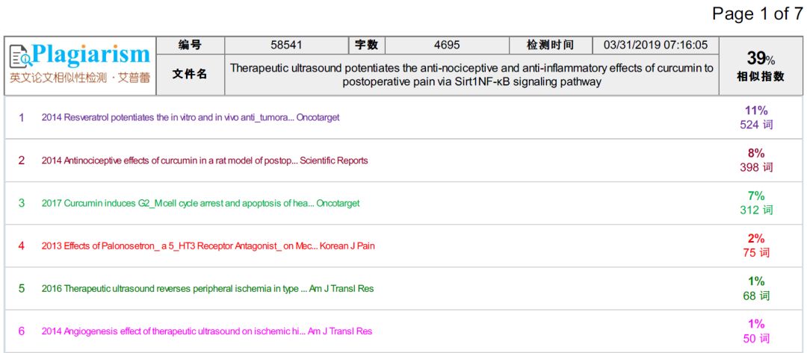Click the 2% similarity for Palonosetron source
The width and height of the screenshot is (807, 353).
point(755,238)
